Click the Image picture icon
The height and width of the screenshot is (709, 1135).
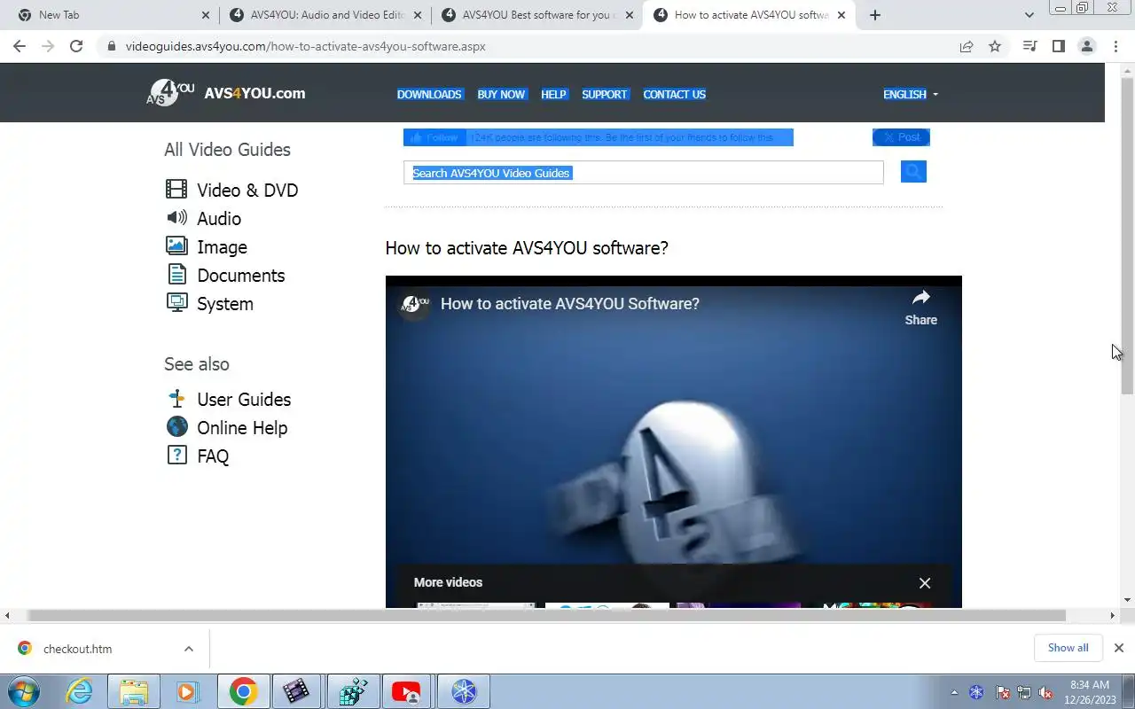pos(176,245)
